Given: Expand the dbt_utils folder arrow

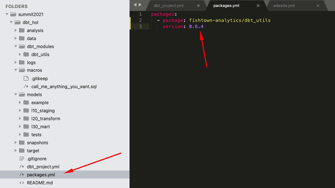Looking at the screenshot, I should pos(20,54).
